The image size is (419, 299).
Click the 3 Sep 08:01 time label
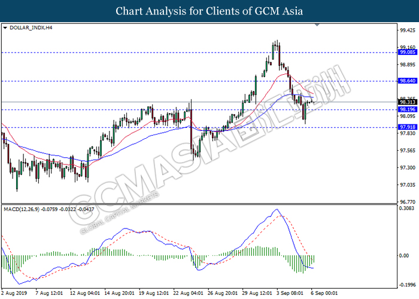coord(290,293)
